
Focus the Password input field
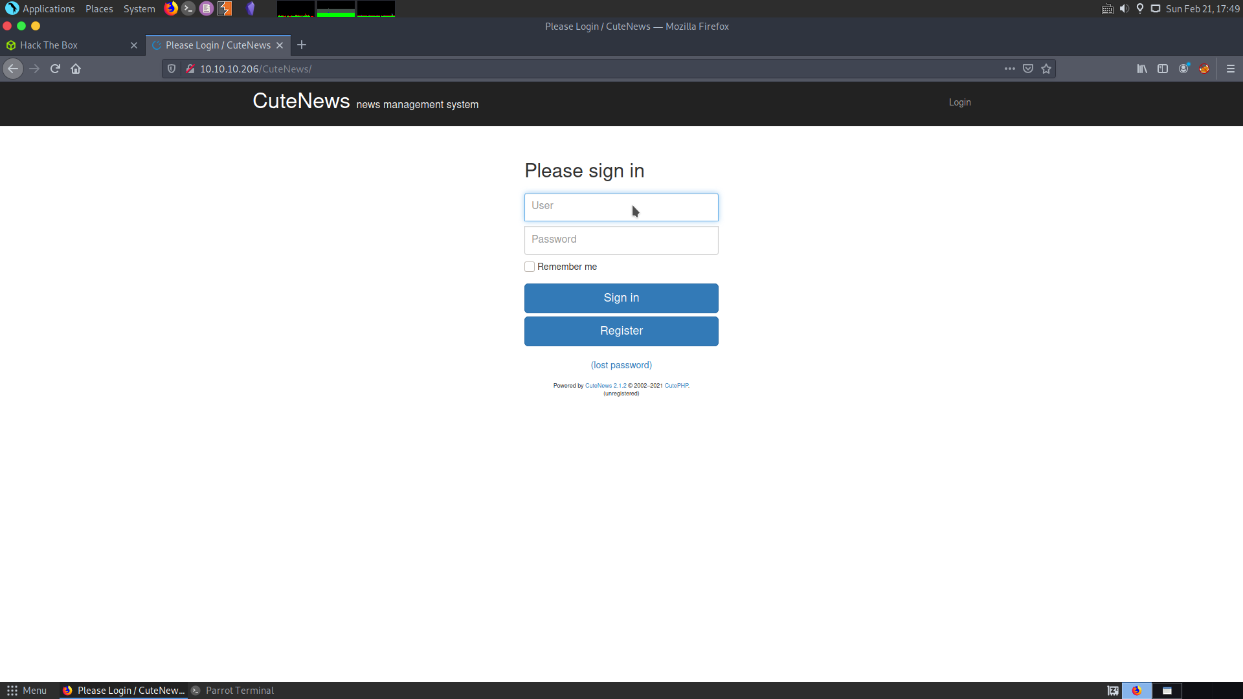pyautogui.click(x=621, y=240)
